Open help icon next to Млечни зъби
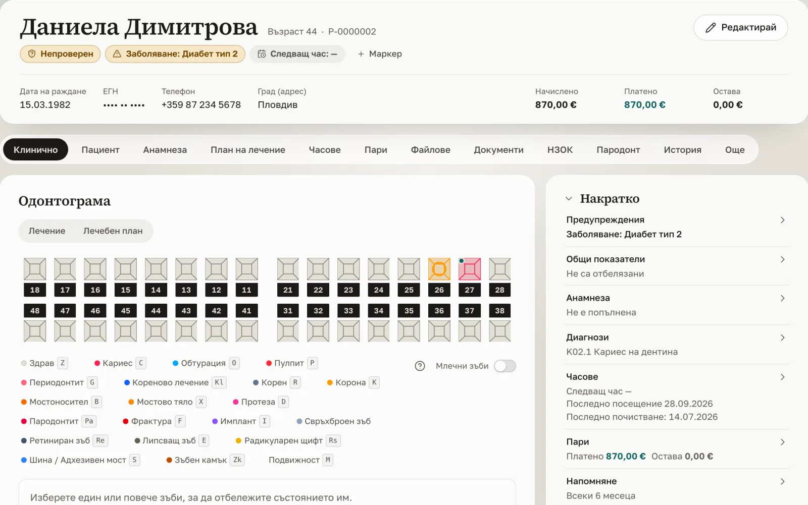The width and height of the screenshot is (808, 505). (x=420, y=366)
